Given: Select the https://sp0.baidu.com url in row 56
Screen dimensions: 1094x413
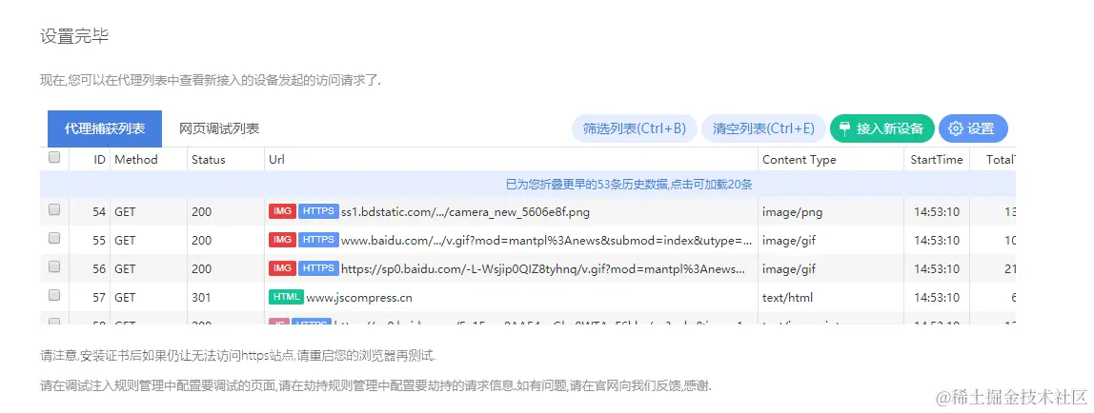Looking at the screenshot, I should point(543,269).
